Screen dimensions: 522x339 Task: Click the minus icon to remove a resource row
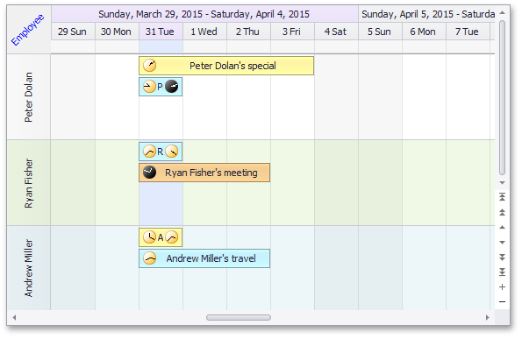coord(503,302)
